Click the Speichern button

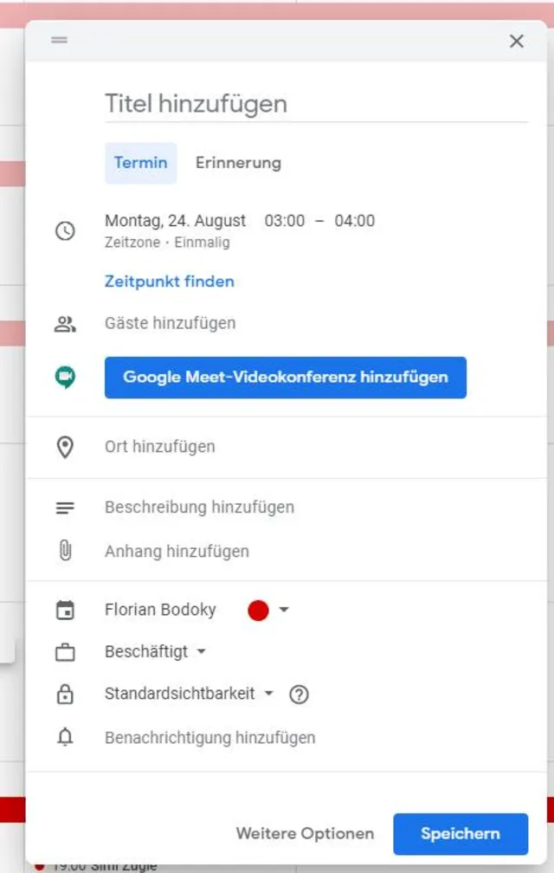(460, 834)
